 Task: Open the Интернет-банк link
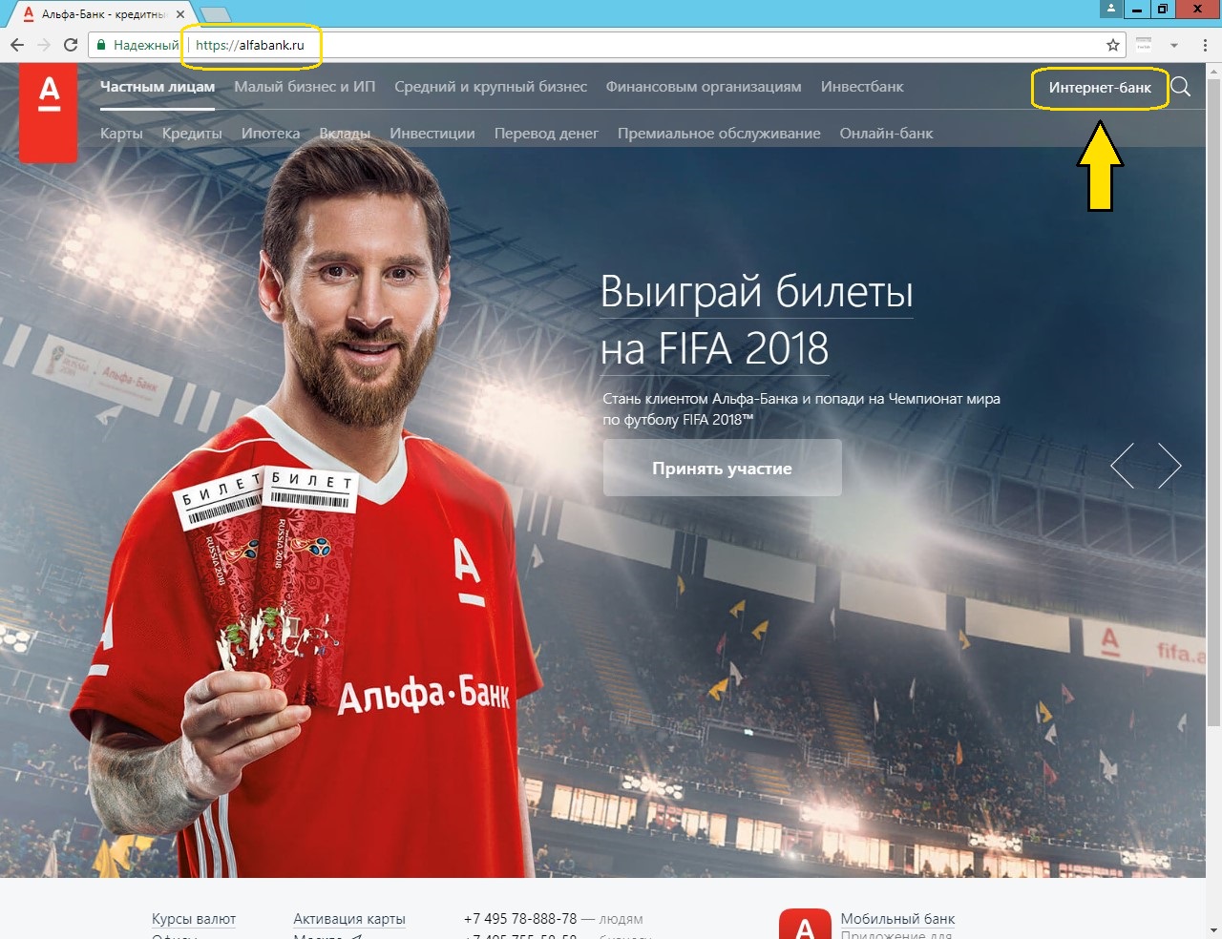click(1100, 88)
